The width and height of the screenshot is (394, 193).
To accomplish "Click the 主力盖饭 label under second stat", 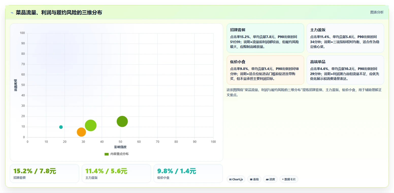I will coord(91,178).
